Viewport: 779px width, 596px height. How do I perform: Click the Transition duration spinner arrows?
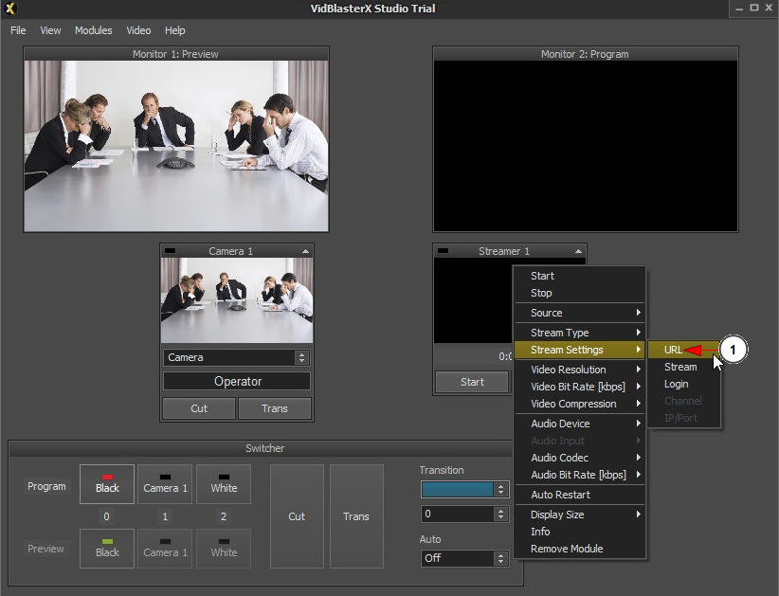click(500, 514)
